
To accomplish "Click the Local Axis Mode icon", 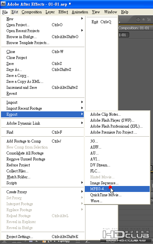I will tap(138, 20).
